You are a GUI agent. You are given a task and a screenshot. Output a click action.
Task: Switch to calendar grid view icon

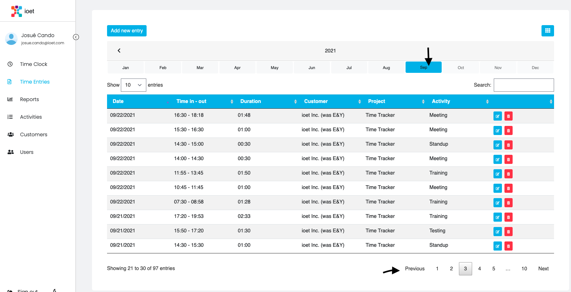547,31
